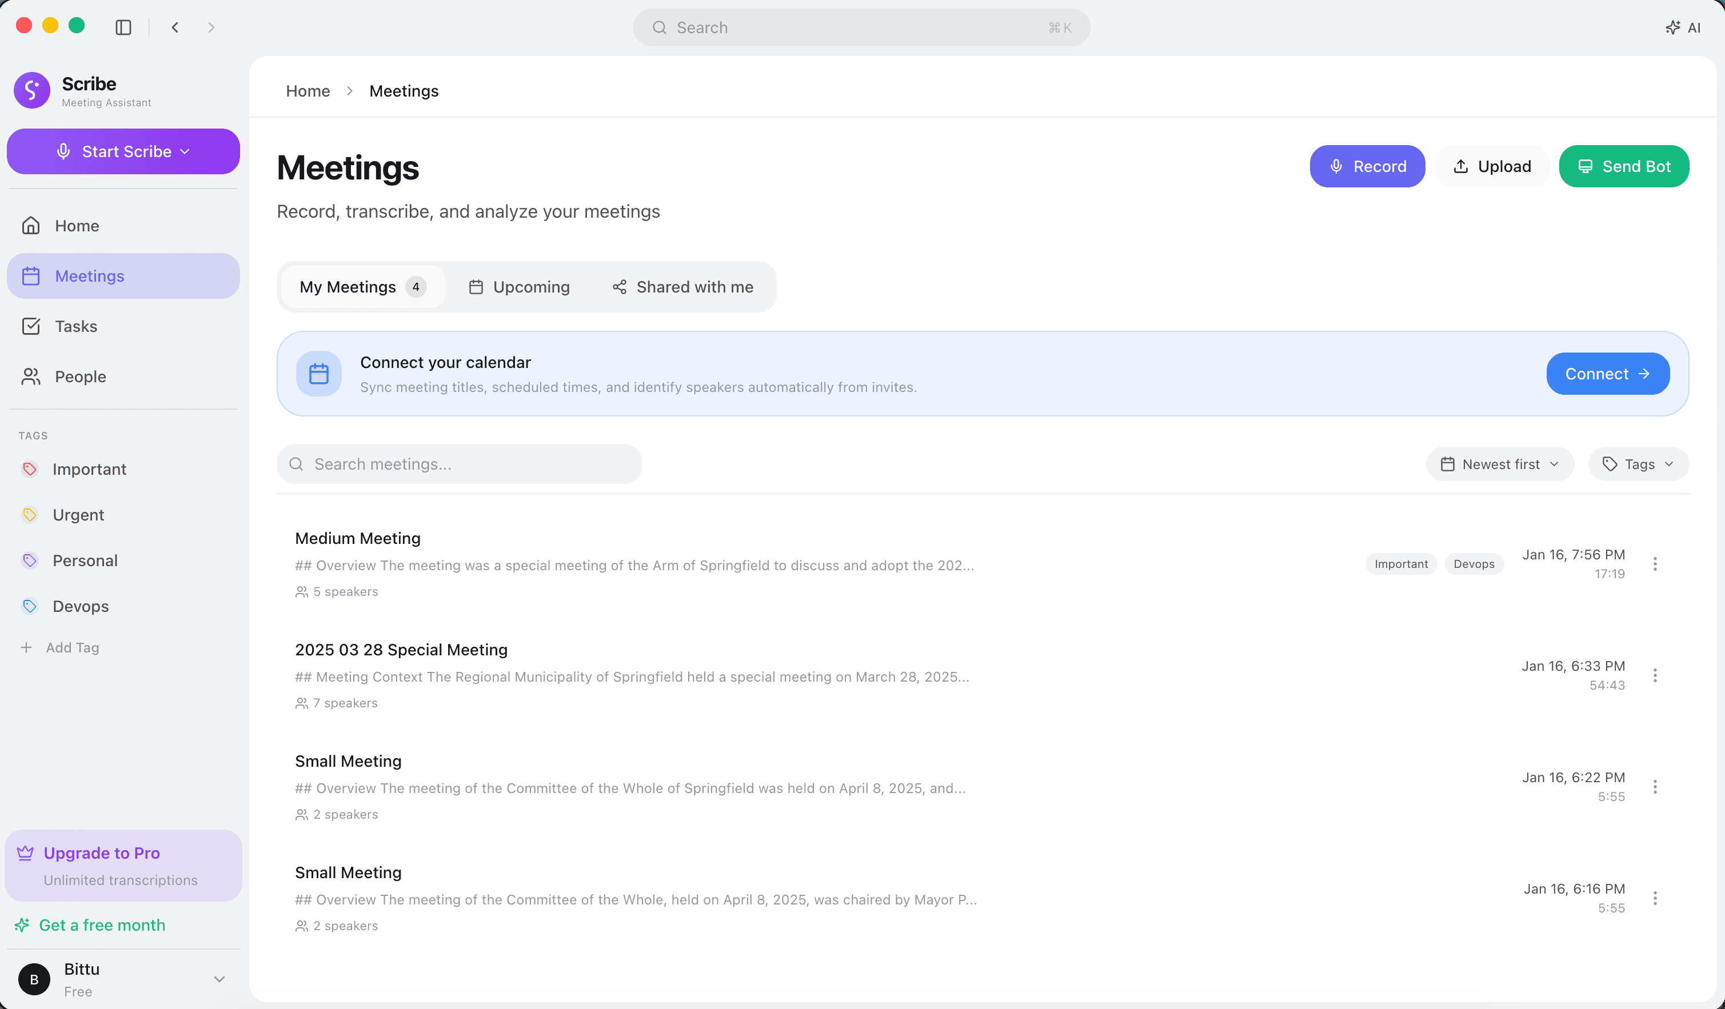This screenshot has width=1725, height=1009.
Task: Open the Tags filter dropdown
Action: 1638,464
